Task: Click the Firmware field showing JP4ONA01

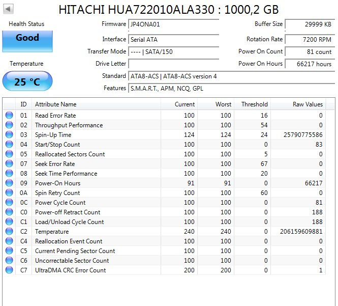Action: coord(174,24)
